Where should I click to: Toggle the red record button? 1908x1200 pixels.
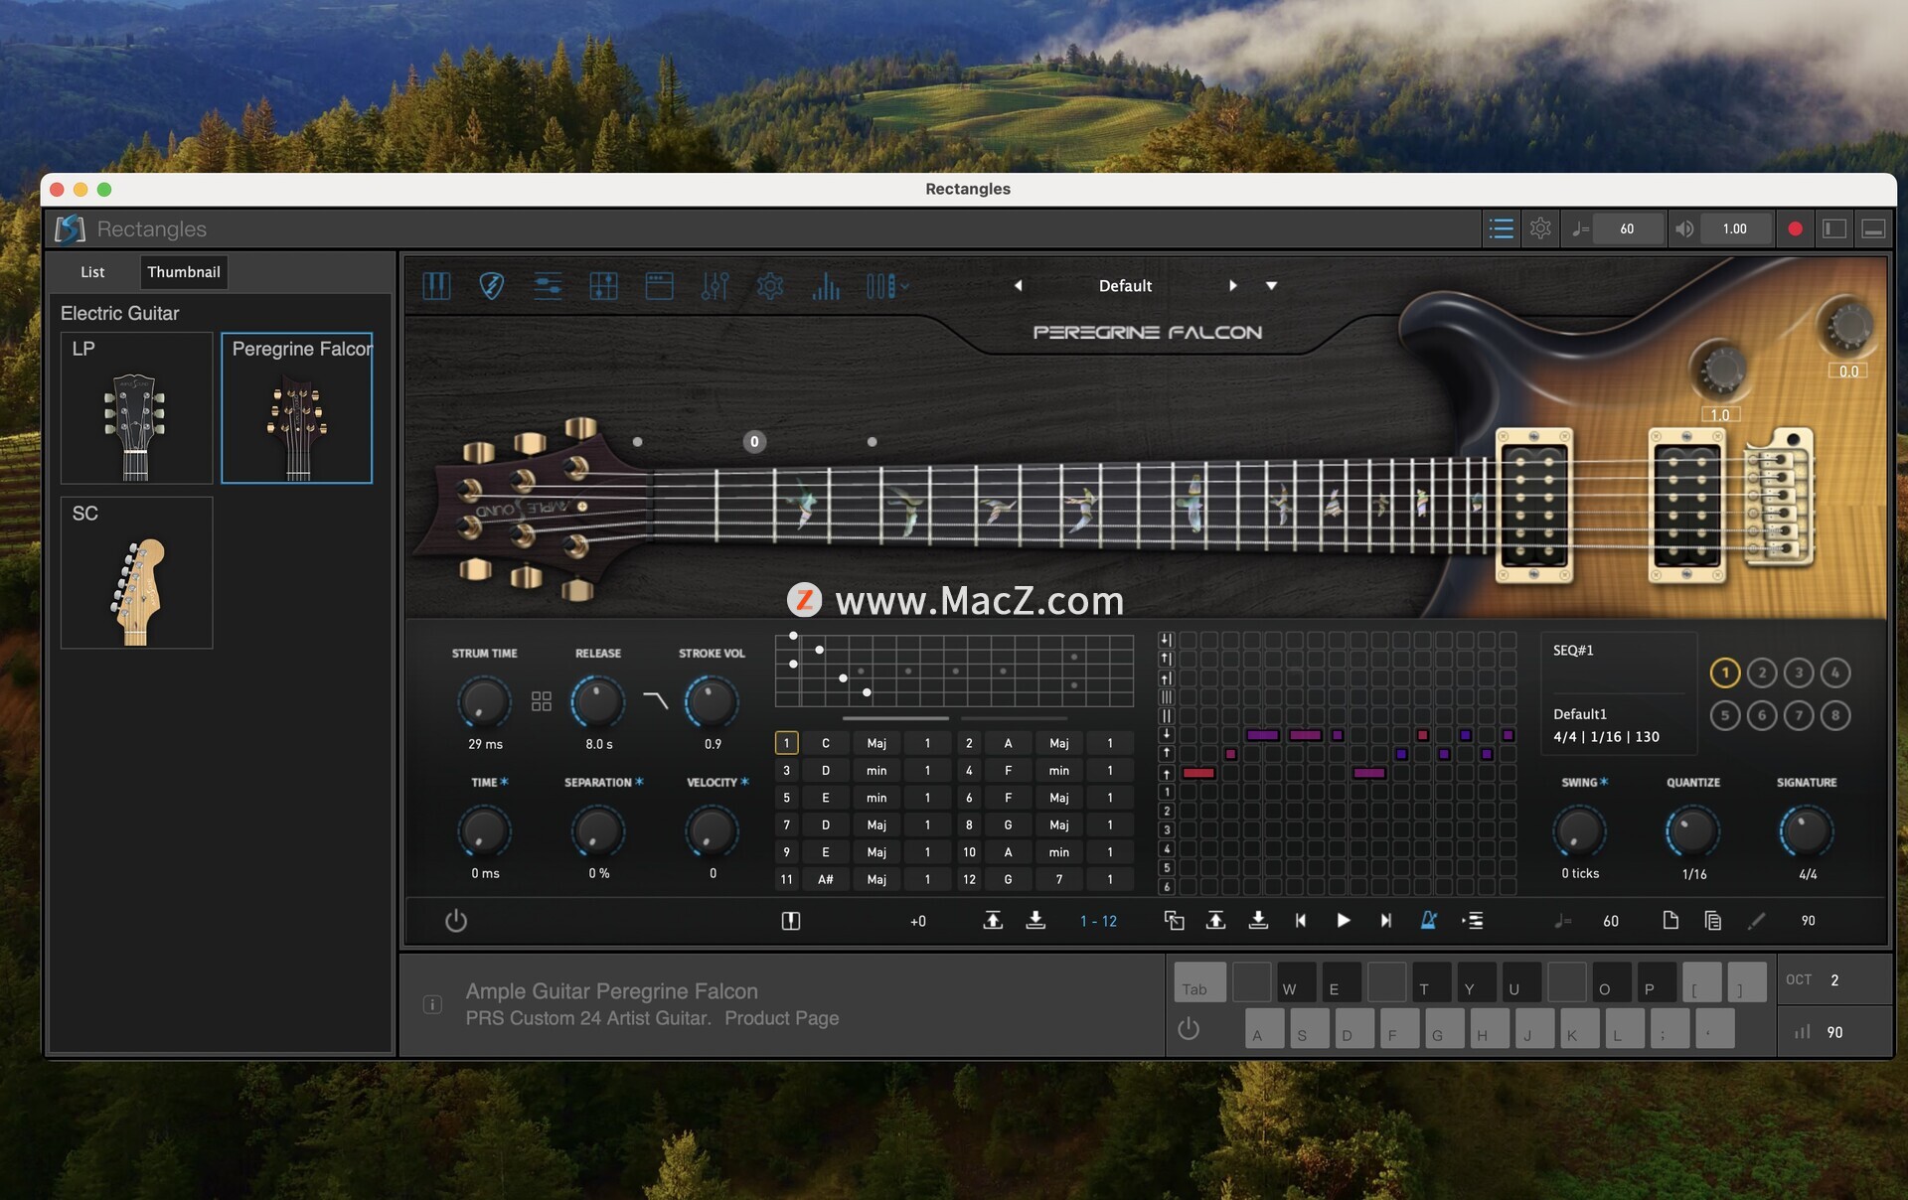[1795, 228]
